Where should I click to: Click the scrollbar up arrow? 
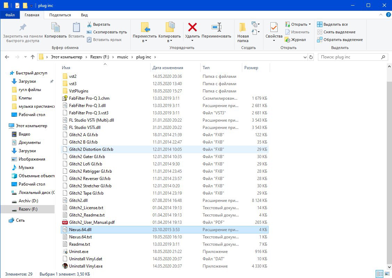coord(389,66)
